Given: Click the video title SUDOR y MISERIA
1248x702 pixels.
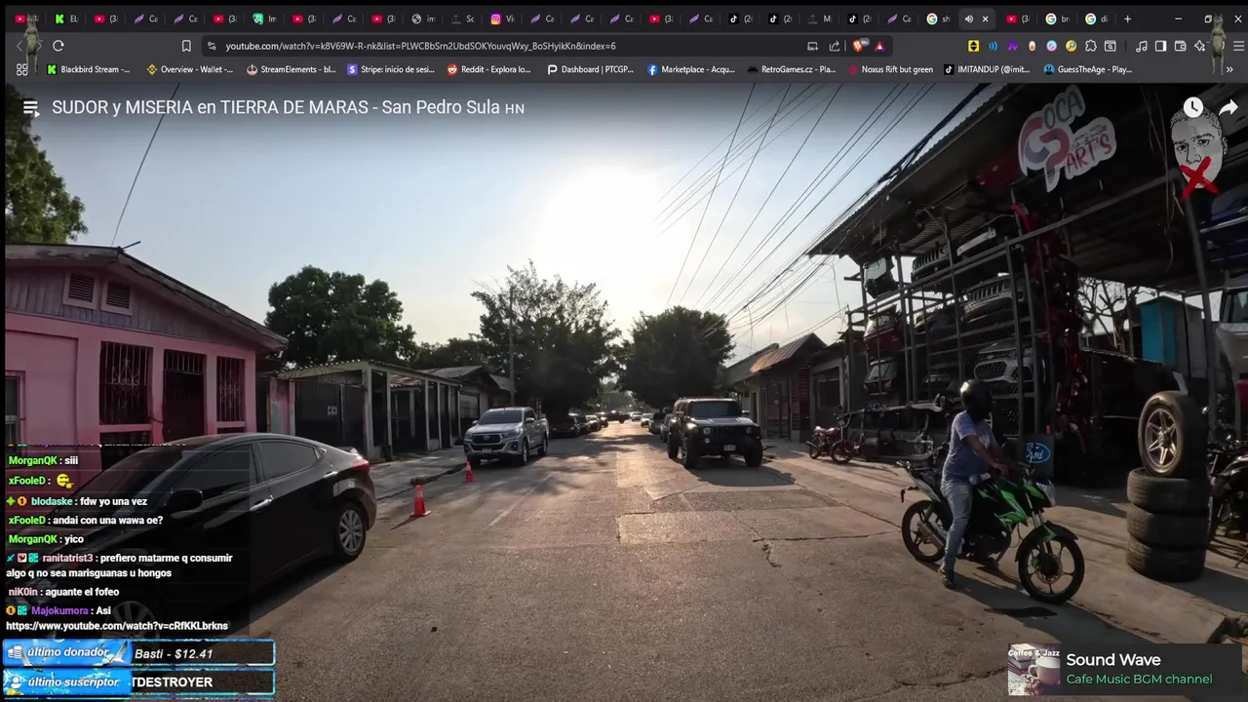Looking at the screenshot, I should [288, 107].
